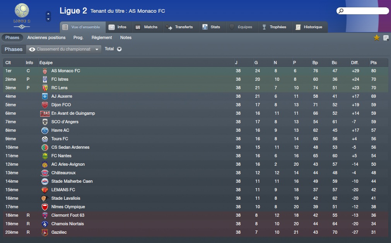Click the gold star favorite icon
This screenshot has height=243, width=391.
[x=377, y=37]
